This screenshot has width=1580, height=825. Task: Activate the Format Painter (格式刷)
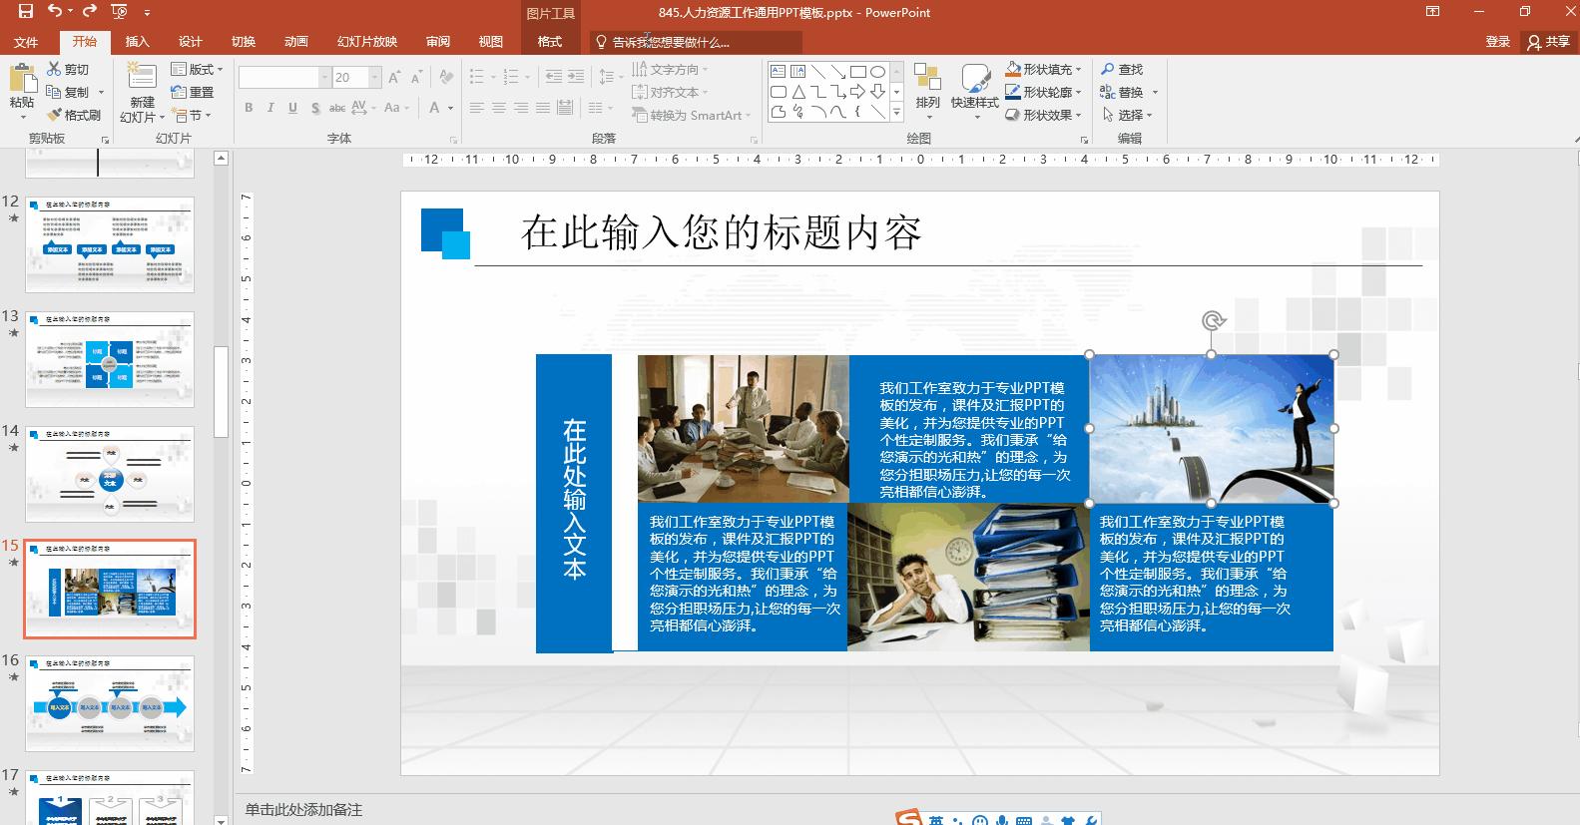pyautogui.click(x=74, y=115)
